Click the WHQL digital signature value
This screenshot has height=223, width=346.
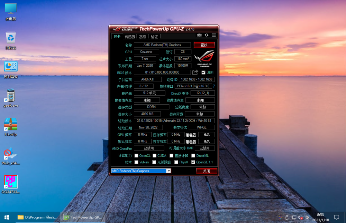pos(202,127)
